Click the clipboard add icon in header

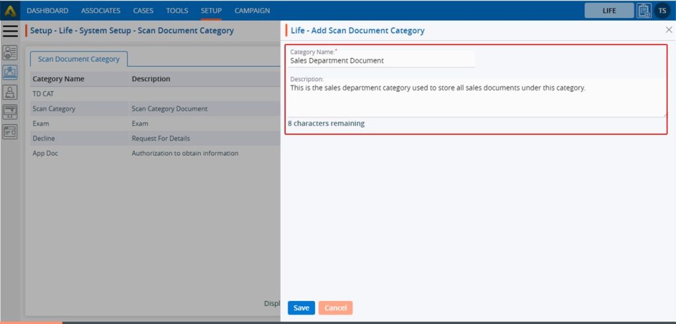click(x=644, y=11)
